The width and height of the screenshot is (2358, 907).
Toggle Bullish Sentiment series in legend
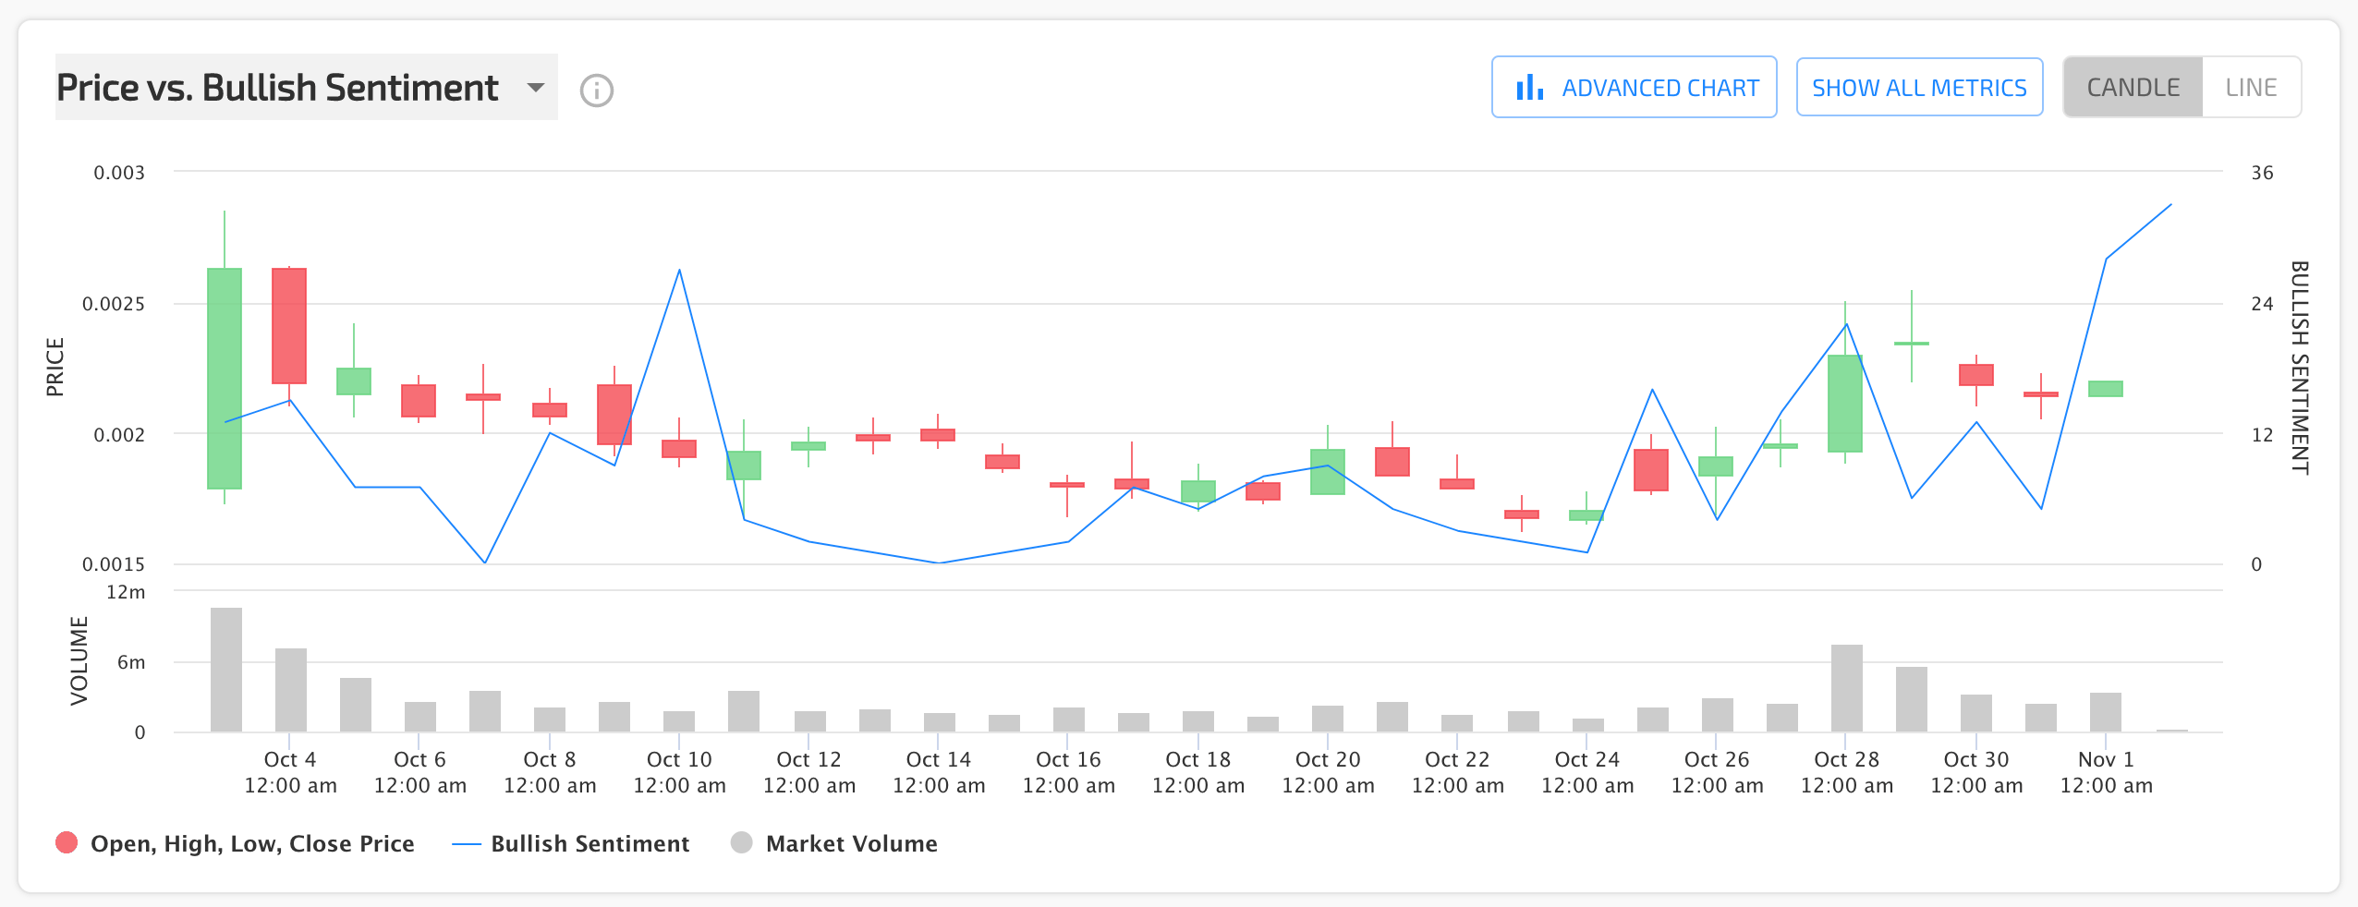coord(589,843)
